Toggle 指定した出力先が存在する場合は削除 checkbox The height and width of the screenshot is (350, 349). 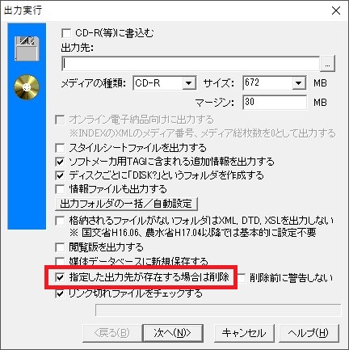click(x=60, y=277)
